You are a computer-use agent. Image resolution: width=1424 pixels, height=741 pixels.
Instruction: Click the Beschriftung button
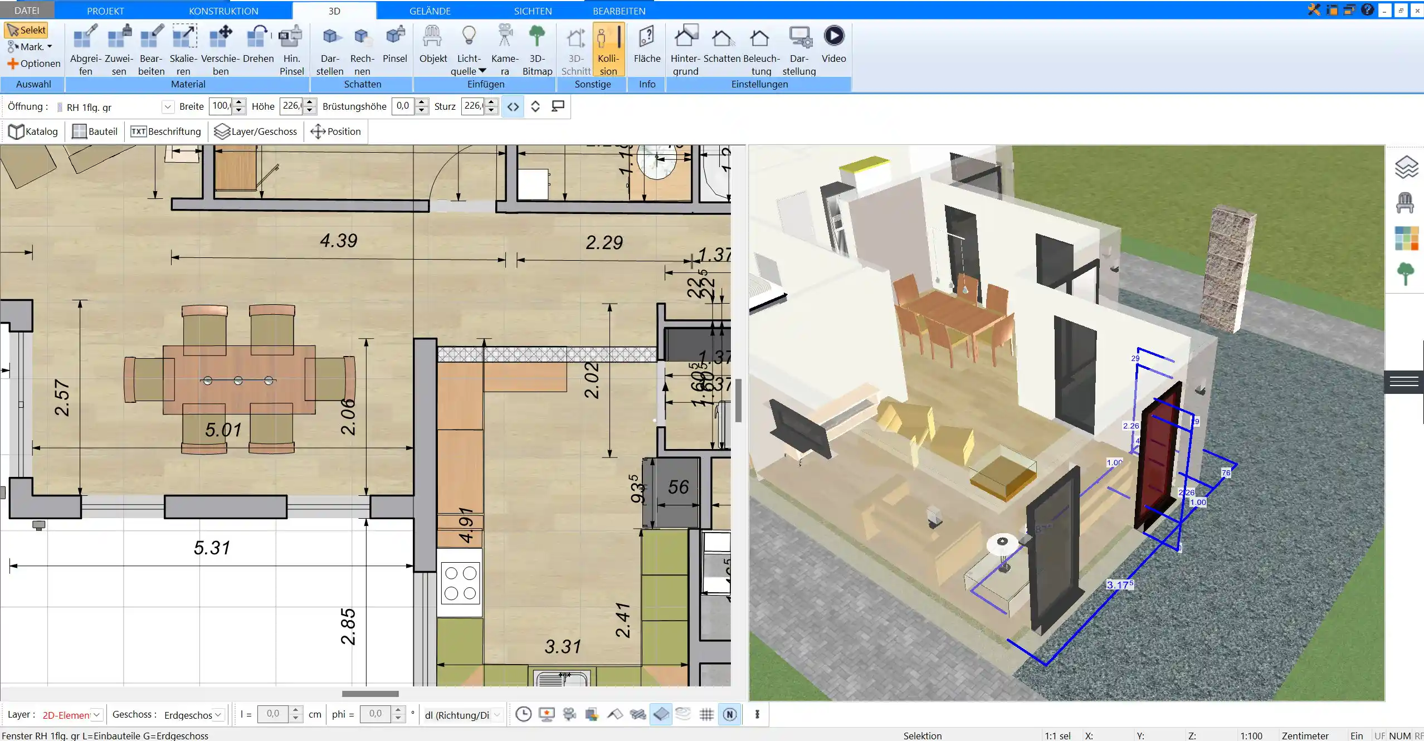[165, 131]
